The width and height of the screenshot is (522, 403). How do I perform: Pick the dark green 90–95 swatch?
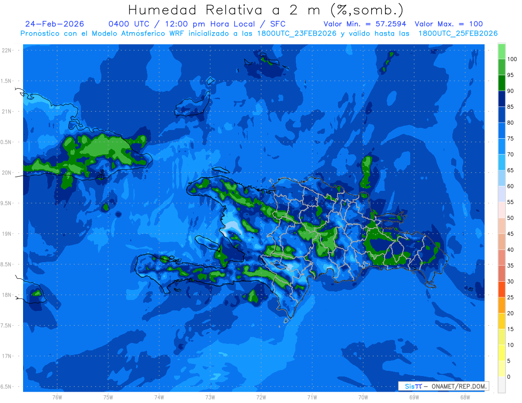point(502,83)
